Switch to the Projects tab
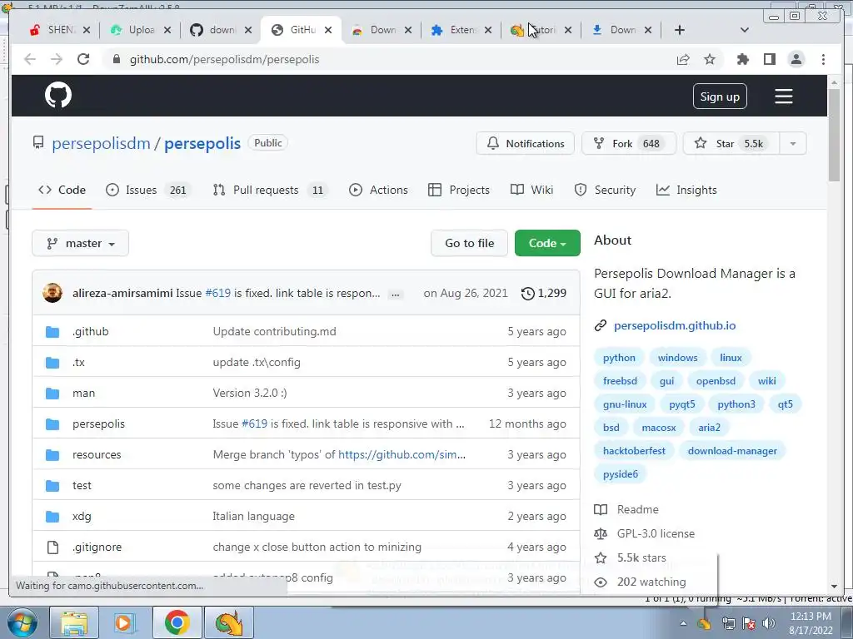The width and height of the screenshot is (853, 639). click(x=459, y=191)
